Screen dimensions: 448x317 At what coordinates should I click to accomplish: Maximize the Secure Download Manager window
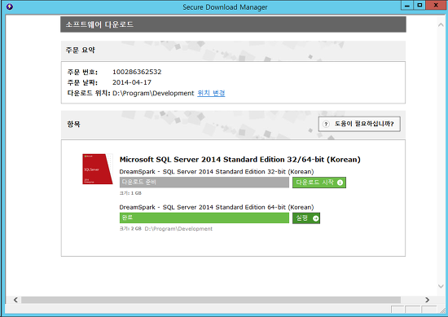tap(419, 6)
